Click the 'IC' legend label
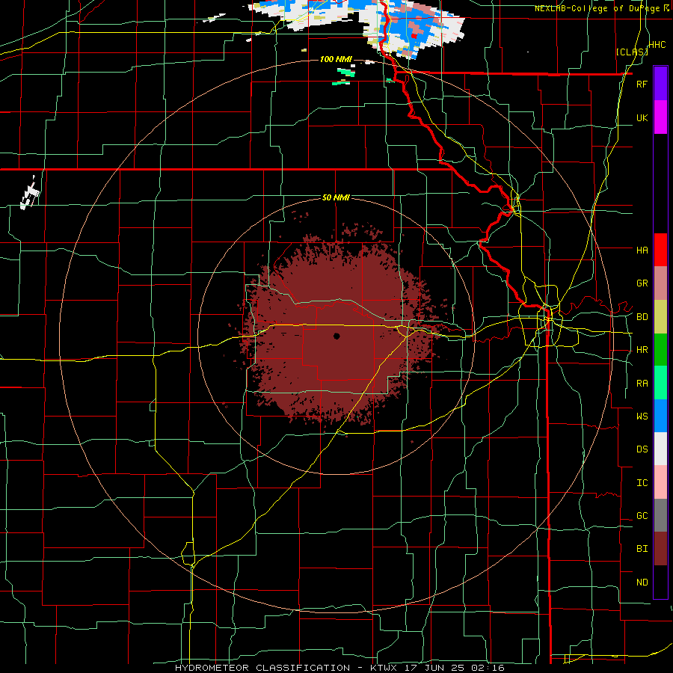 point(642,483)
